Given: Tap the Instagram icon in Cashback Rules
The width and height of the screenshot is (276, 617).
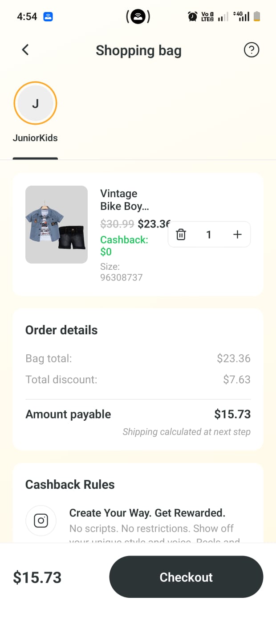Looking at the screenshot, I should [41, 520].
